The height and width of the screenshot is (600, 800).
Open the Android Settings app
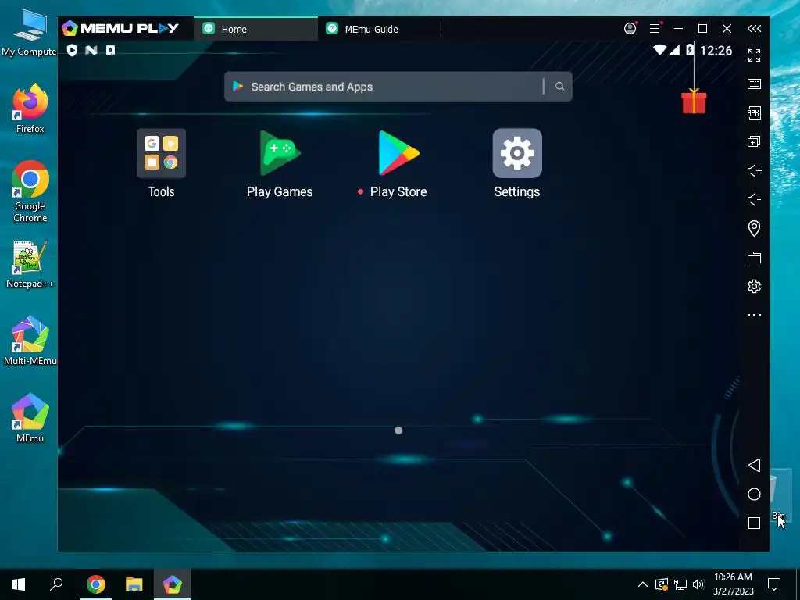pos(517,153)
